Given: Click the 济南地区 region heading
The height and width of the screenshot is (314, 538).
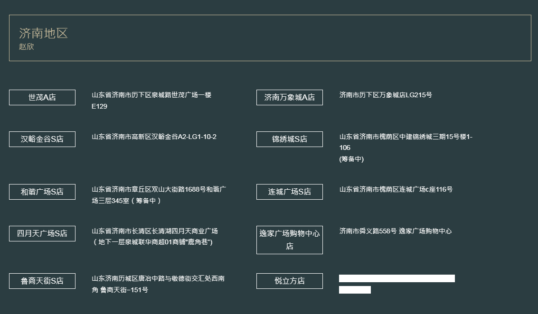Looking at the screenshot, I should coord(43,33).
